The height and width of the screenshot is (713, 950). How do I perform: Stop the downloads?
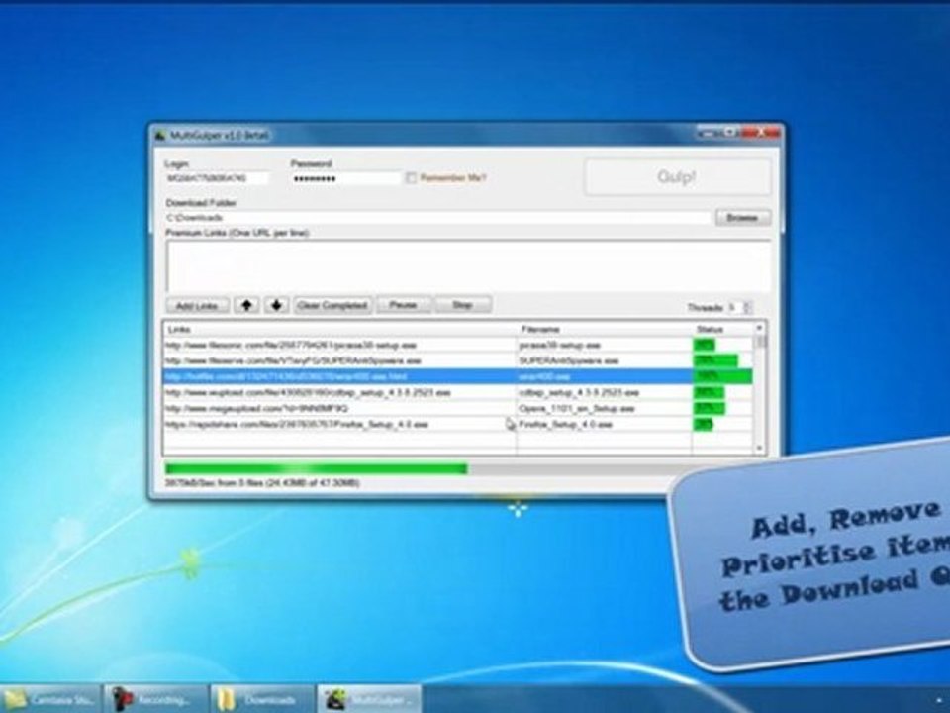pyautogui.click(x=463, y=304)
